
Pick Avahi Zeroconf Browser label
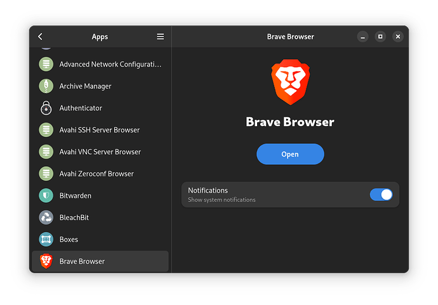coord(96,174)
